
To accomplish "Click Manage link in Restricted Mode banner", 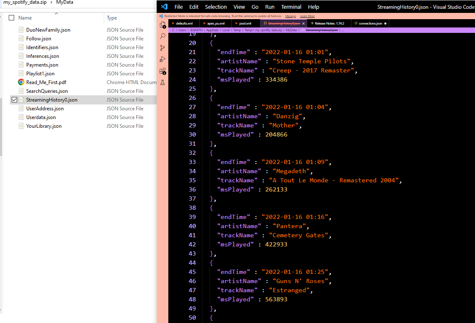I will click(290, 16).
